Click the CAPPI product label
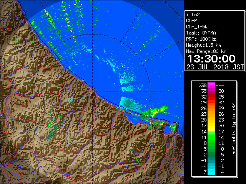This screenshot has width=246, height=184. pyautogui.click(x=193, y=21)
